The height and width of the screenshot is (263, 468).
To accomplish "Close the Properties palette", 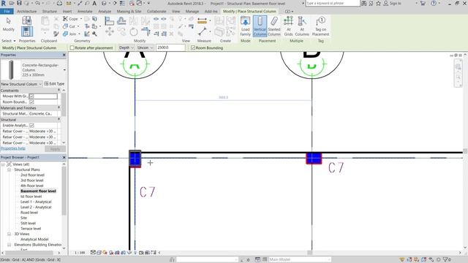I will 64,56.
